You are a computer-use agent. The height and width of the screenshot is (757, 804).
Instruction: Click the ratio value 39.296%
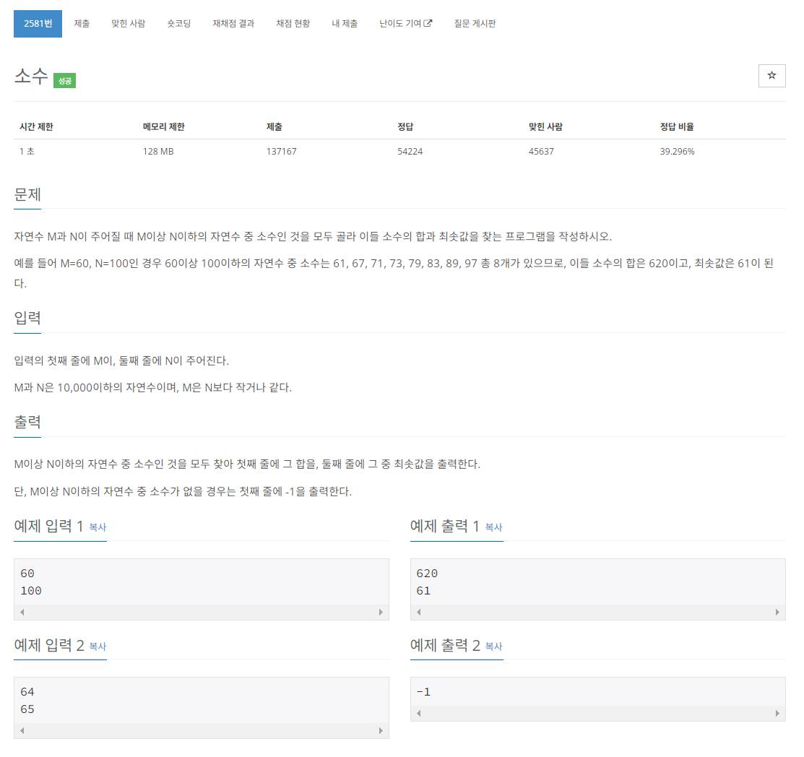click(678, 151)
